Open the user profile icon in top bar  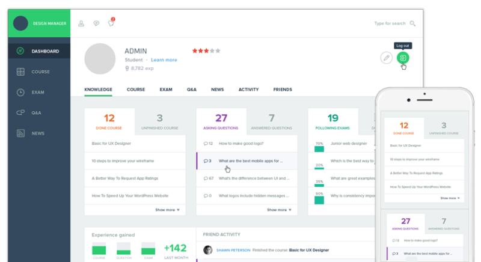pos(82,23)
